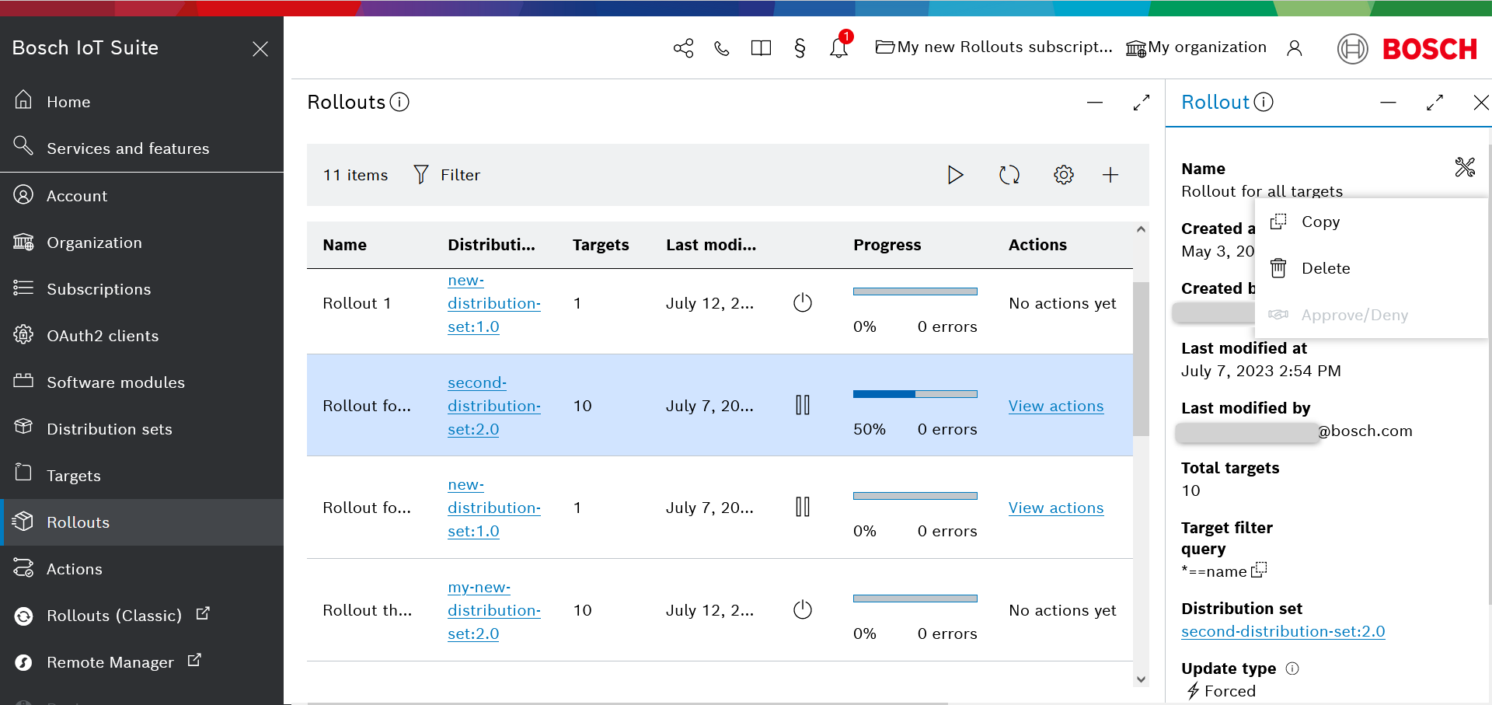1492x705 pixels.
Task: Select Copy from the context menu
Action: click(x=1320, y=222)
